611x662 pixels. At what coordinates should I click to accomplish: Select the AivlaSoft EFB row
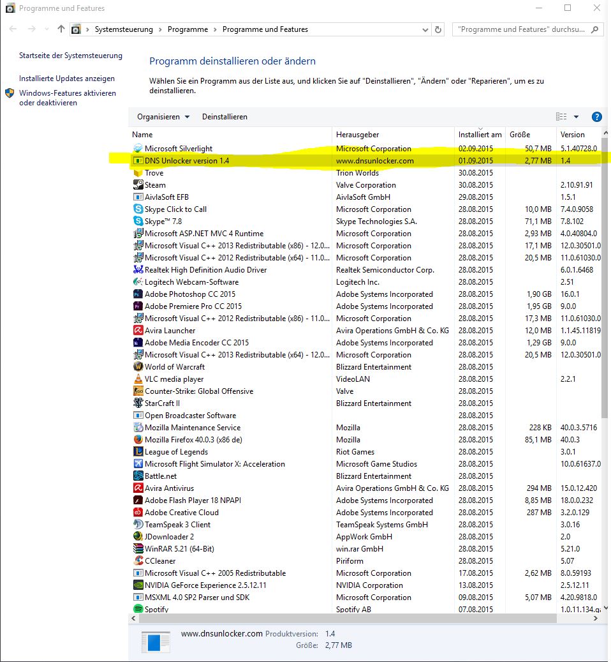coord(365,197)
